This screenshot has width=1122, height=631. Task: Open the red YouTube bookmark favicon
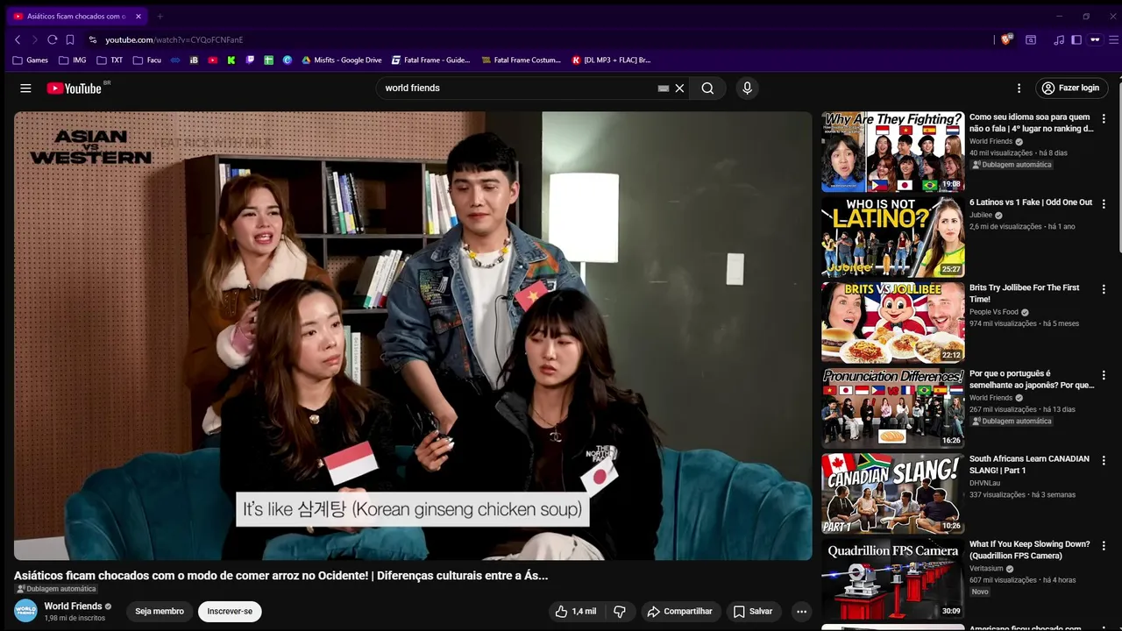click(x=212, y=60)
